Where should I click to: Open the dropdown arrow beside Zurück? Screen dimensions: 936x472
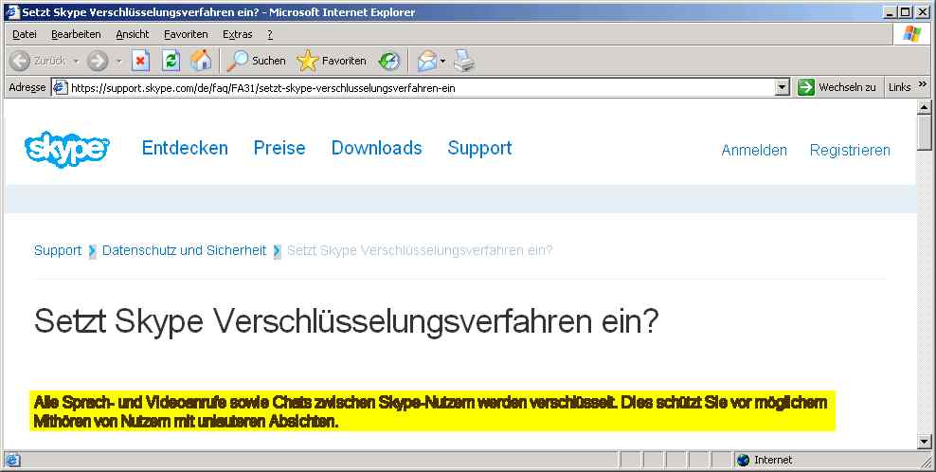point(76,61)
